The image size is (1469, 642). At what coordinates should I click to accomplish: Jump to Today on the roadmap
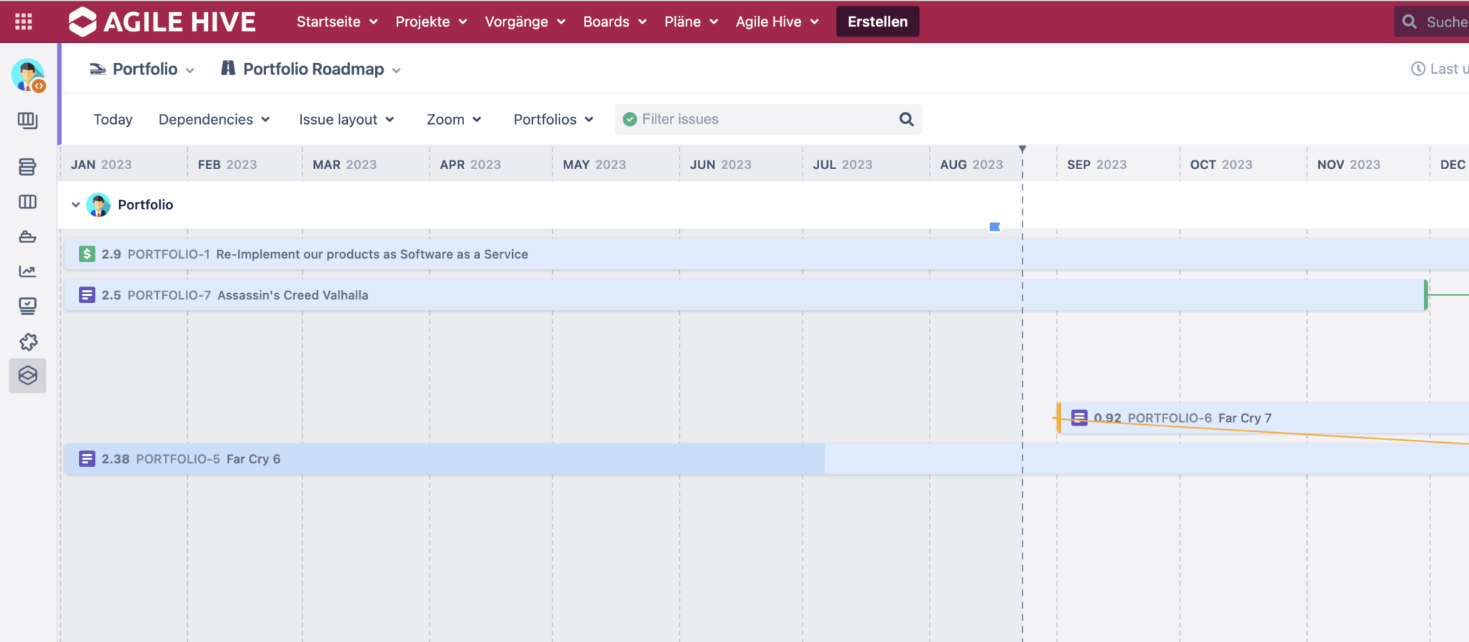pyautogui.click(x=113, y=120)
